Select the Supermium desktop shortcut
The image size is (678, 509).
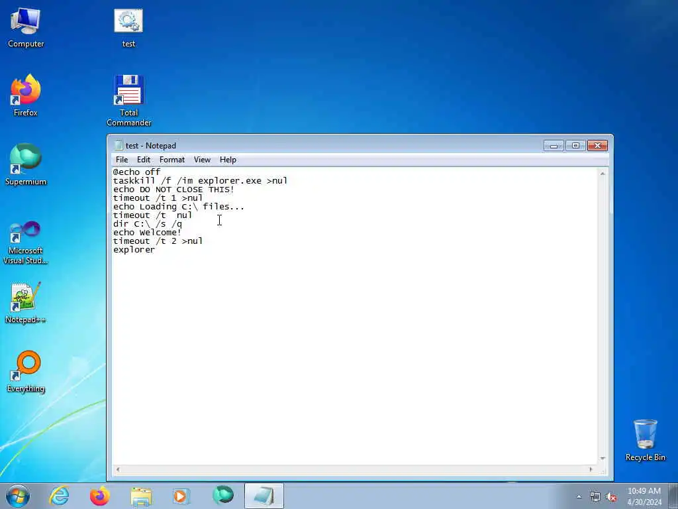26,164
